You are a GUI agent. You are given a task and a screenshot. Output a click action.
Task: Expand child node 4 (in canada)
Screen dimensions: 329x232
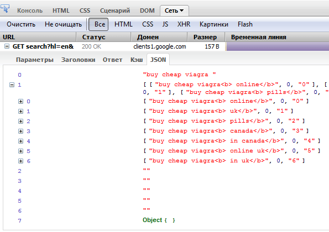click(20, 141)
